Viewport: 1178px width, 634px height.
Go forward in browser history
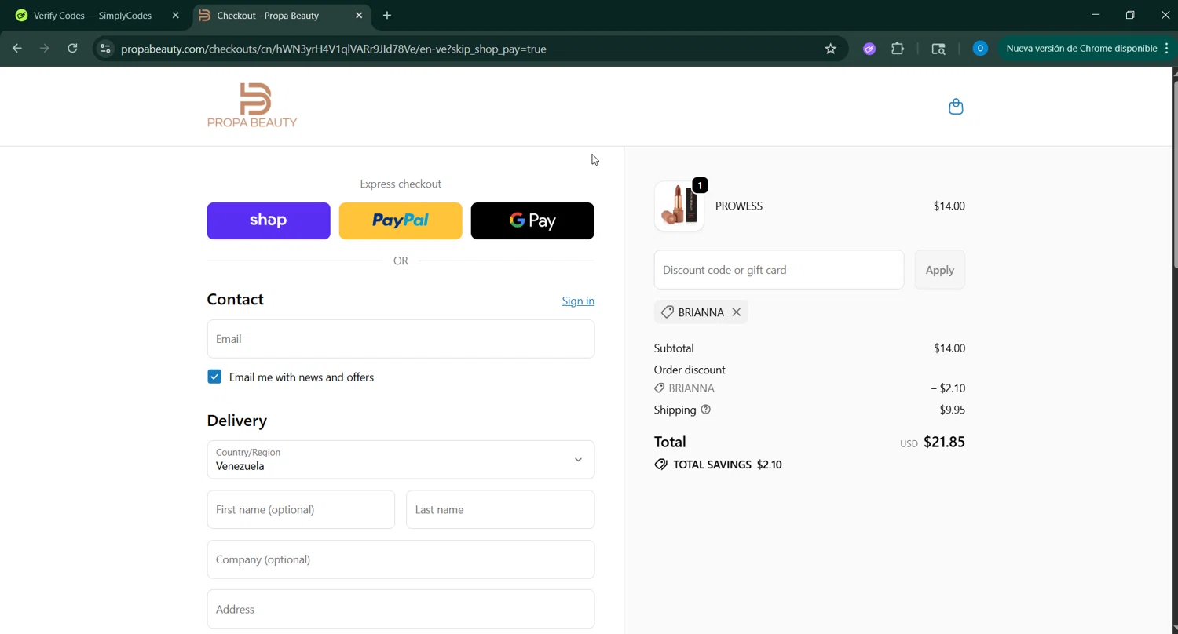pyautogui.click(x=45, y=49)
